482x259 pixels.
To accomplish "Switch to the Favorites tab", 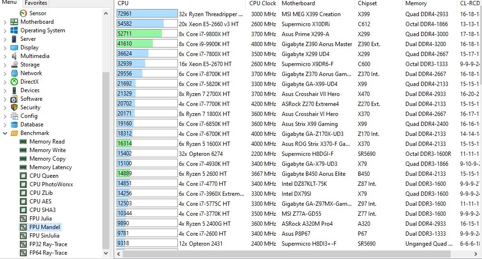I will pos(36,3).
